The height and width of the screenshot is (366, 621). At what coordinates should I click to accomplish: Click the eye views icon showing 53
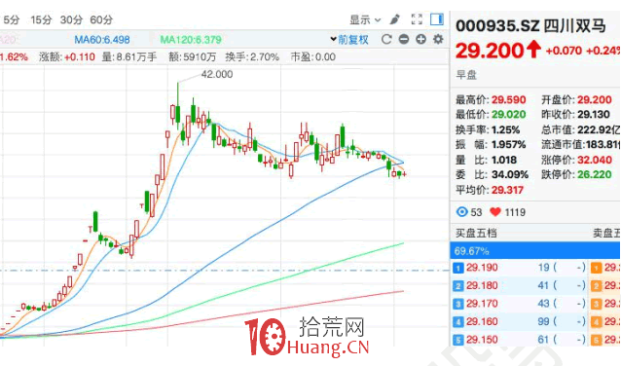coord(461,212)
